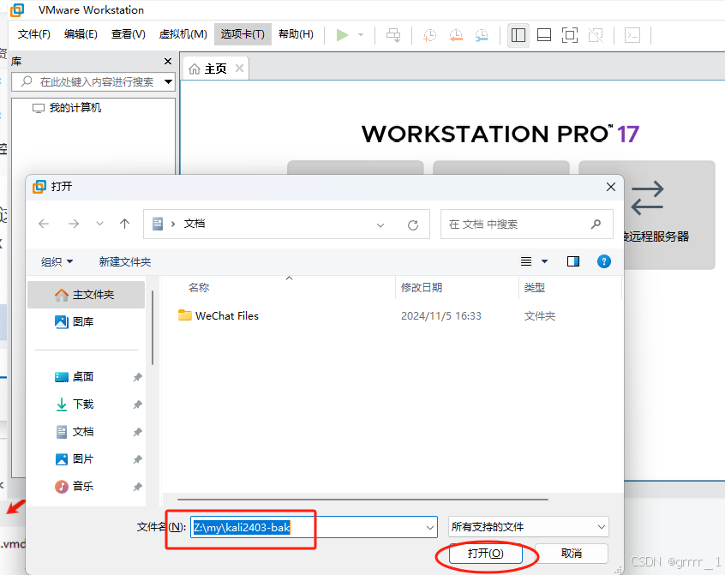Screen dimensions: 725x575
Task: Close the 库 library panel
Action: 168,62
